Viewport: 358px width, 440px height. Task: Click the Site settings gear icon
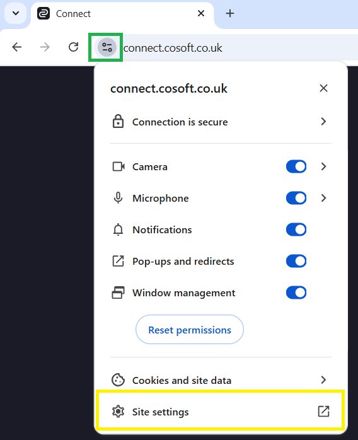pyautogui.click(x=118, y=412)
